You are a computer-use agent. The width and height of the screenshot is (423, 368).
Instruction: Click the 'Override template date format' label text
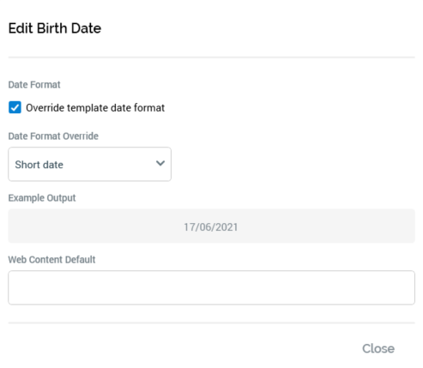[95, 108]
